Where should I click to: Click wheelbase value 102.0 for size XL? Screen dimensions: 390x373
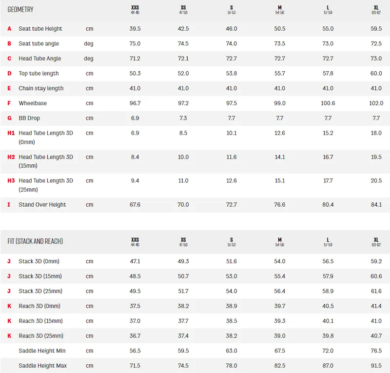pos(376,103)
